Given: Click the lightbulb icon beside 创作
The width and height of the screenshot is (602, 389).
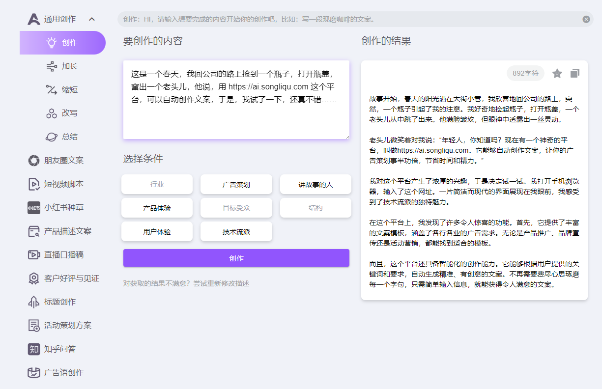Looking at the screenshot, I should (51, 43).
